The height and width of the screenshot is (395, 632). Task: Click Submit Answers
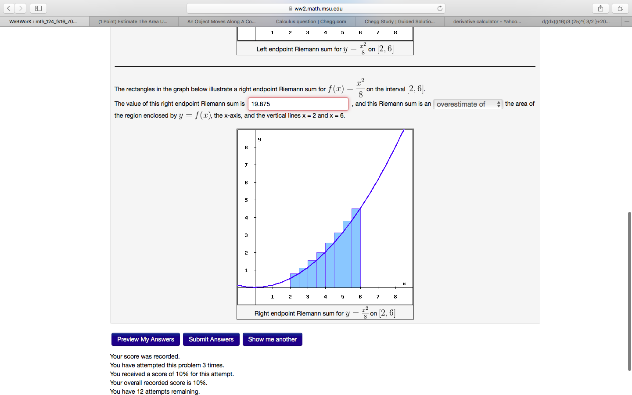[211, 339]
